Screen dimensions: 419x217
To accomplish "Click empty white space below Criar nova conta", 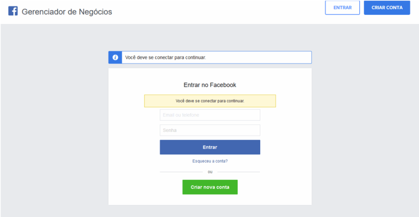I will 210,200.
